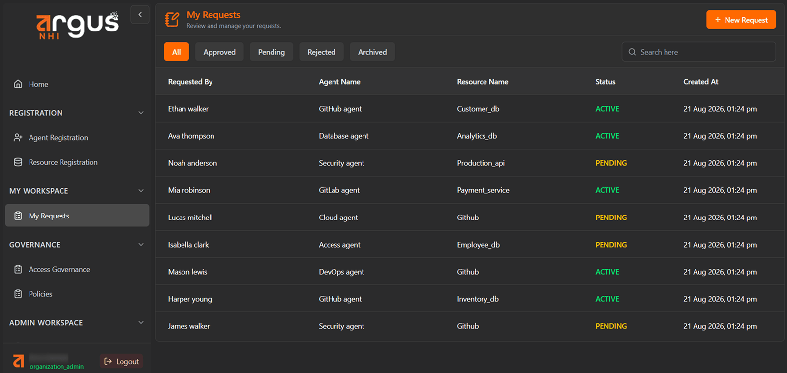Screen dimensions: 787x373
Task: Select the Ethan walker row name
Action: [188, 109]
